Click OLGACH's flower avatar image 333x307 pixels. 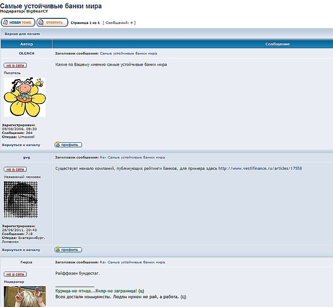point(25,97)
